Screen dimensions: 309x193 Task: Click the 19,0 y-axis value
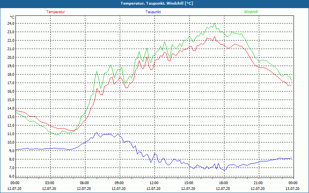point(11,66)
